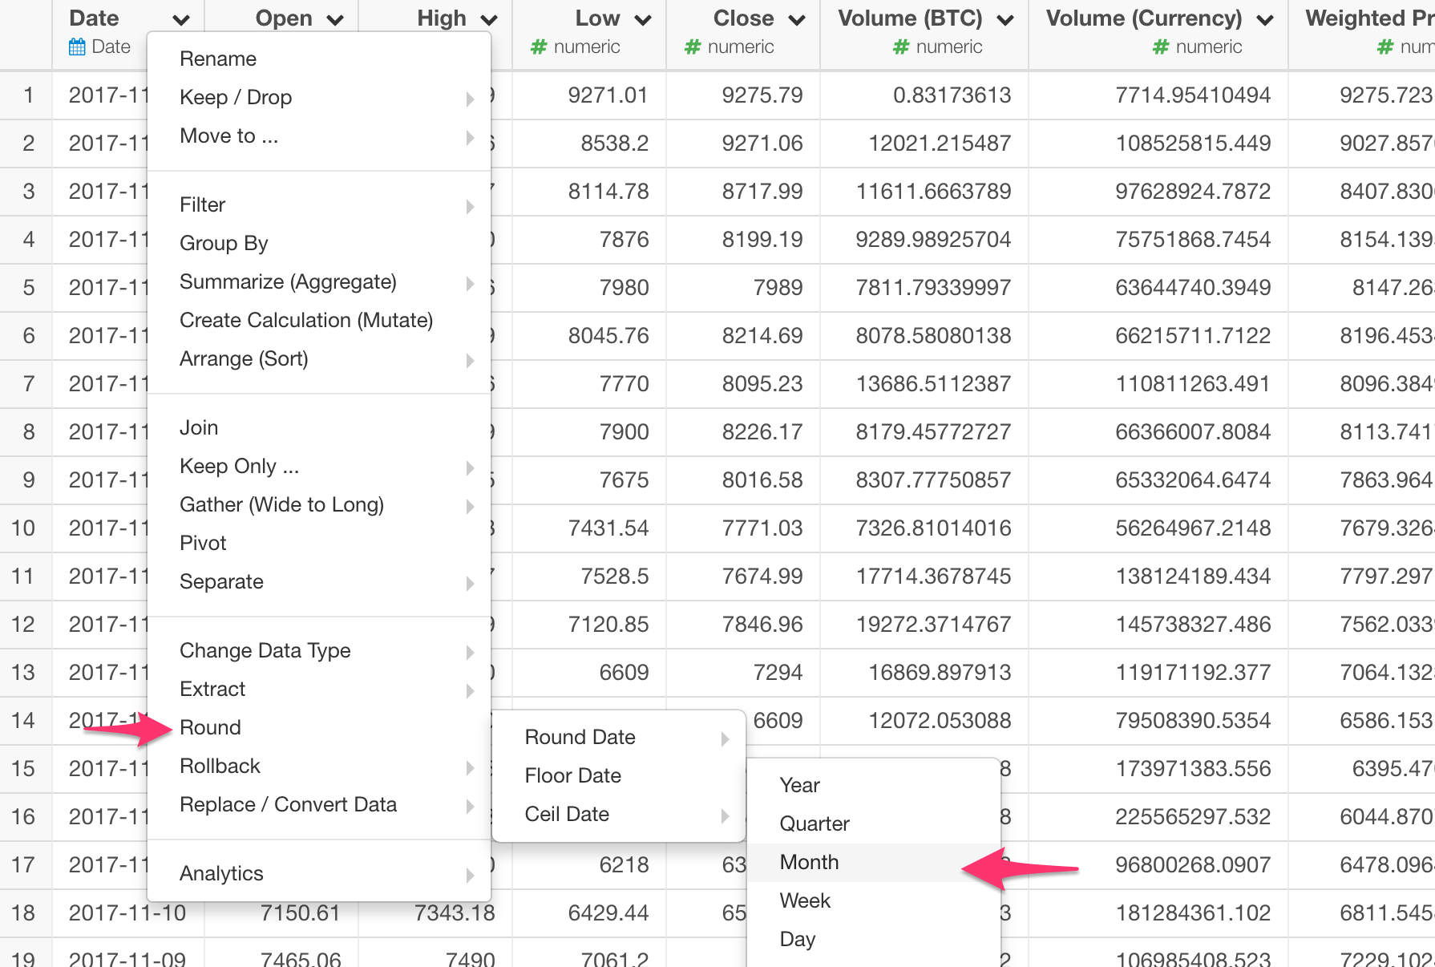Open Arrange (Sort) submenu

coord(319,358)
